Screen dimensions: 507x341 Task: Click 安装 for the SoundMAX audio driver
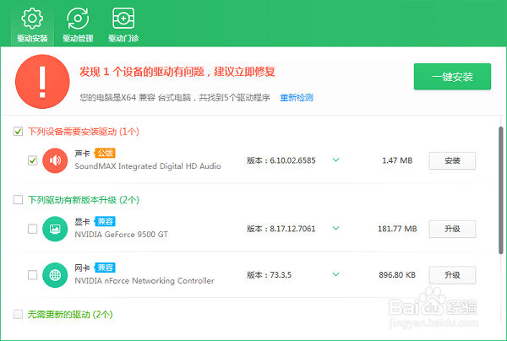452,161
